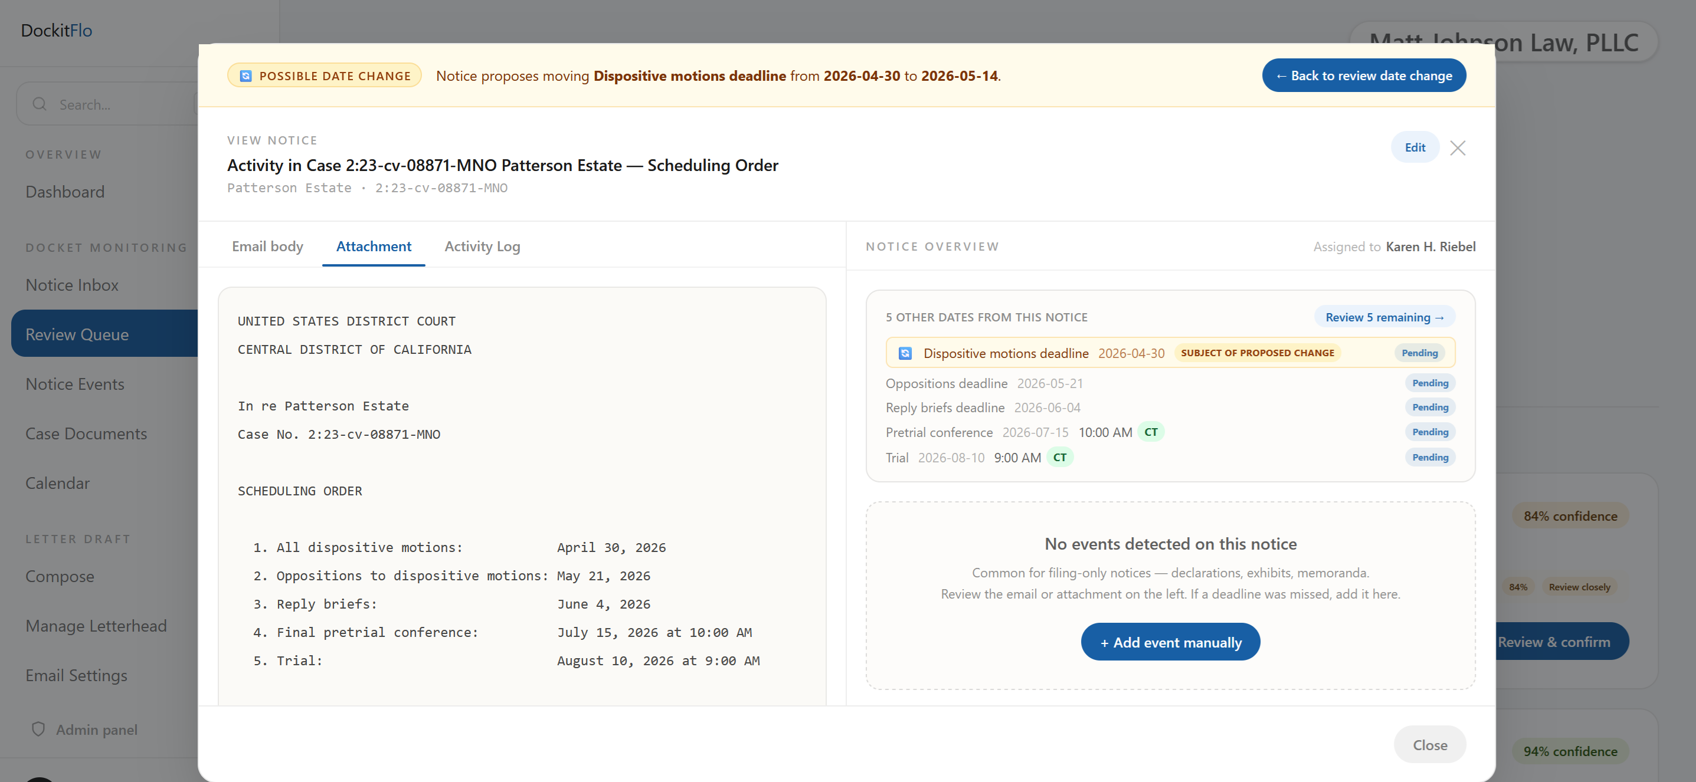Click Add event manually button
The height and width of the screenshot is (782, 1696).
(1170, 642)
